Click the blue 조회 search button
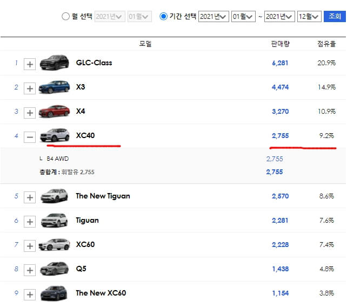Image resolution: width=347 pixels, height=302 pixels. click(x=335, y=16)
